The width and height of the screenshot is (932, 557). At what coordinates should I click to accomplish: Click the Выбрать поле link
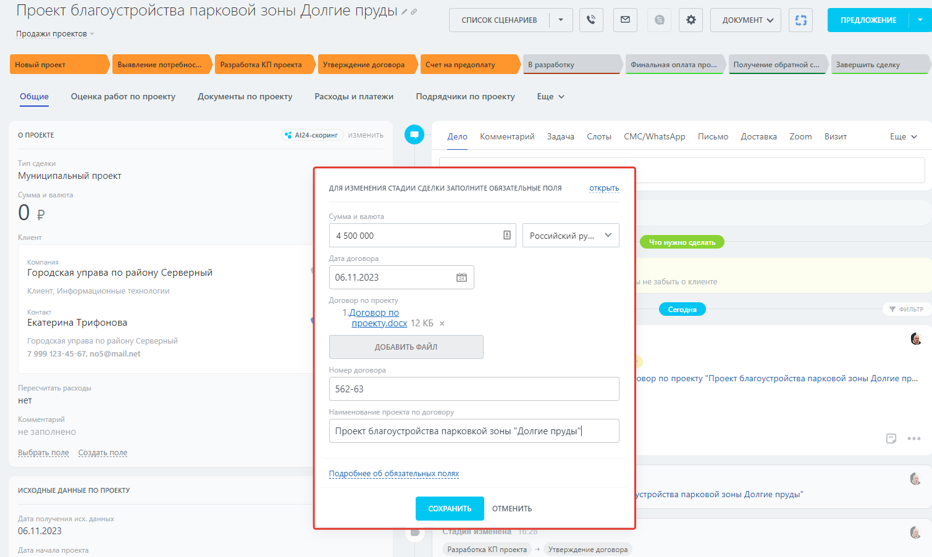(x=43, y=453)
